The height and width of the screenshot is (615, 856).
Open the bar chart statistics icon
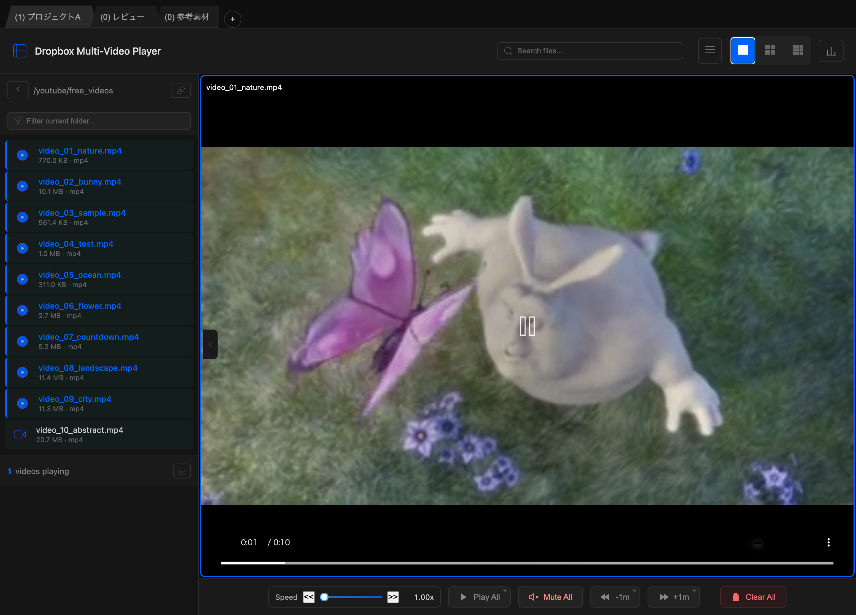tap(831, 51)
